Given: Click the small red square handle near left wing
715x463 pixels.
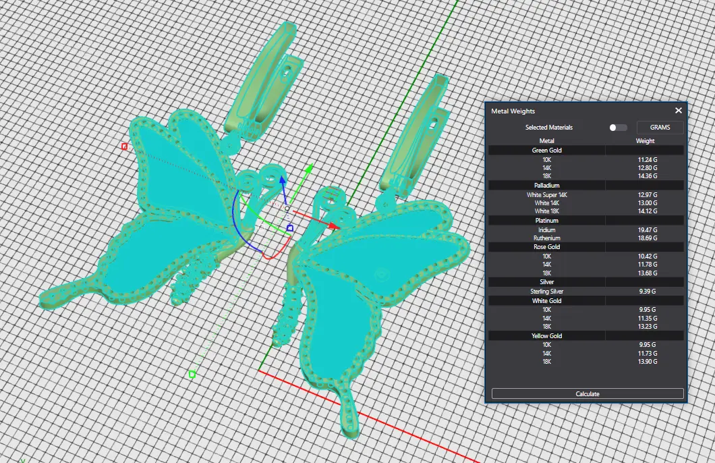Looking at the screenshot, I should click(124, 146).
